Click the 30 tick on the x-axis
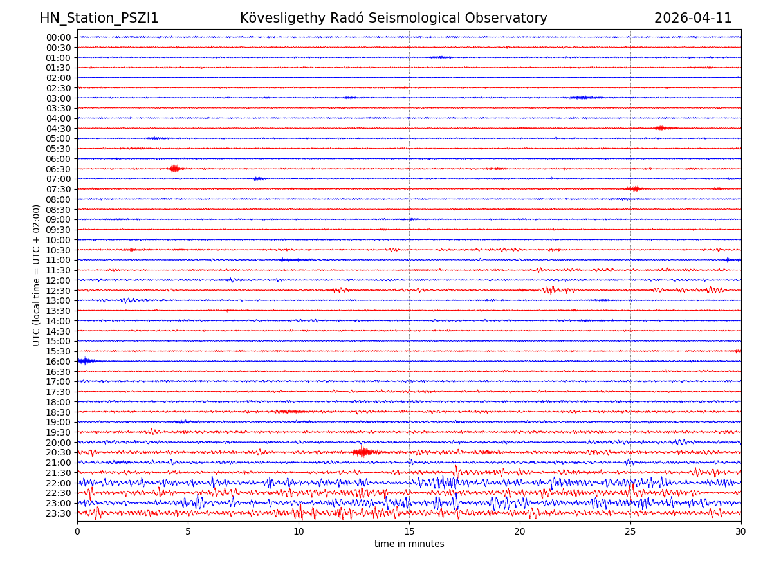Viewport: 772px width, 579px height. tap(741, 532)
